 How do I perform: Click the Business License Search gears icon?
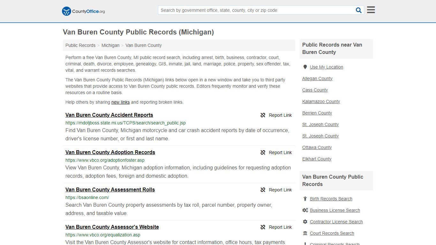pyautogui.click(x=305, y=210)
